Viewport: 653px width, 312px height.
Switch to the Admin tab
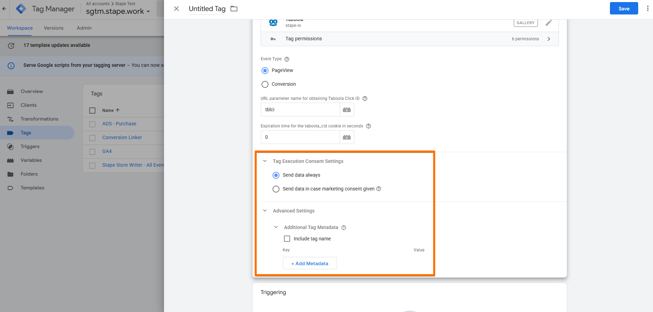(x=84, y=28)
